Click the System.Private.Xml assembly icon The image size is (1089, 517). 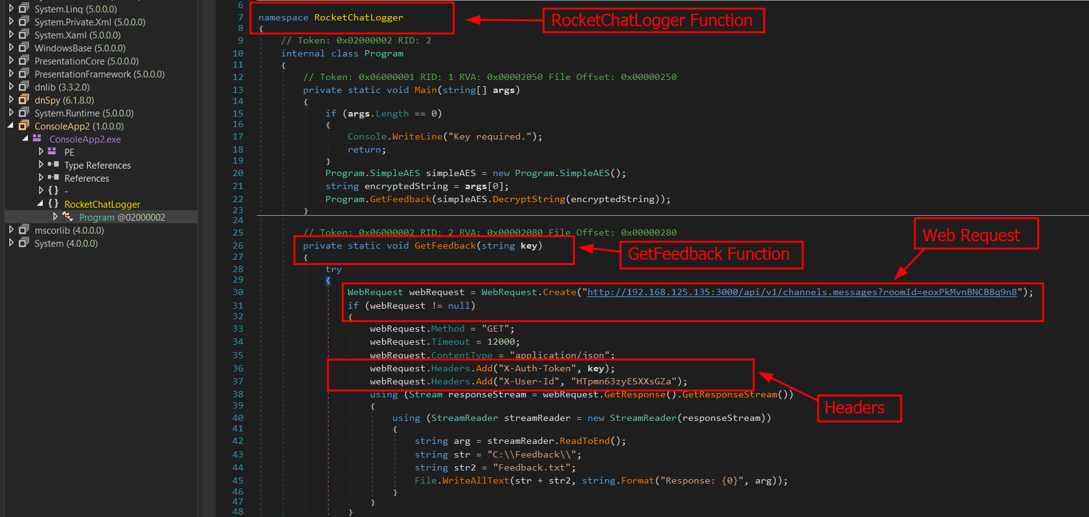click(24, 21)
